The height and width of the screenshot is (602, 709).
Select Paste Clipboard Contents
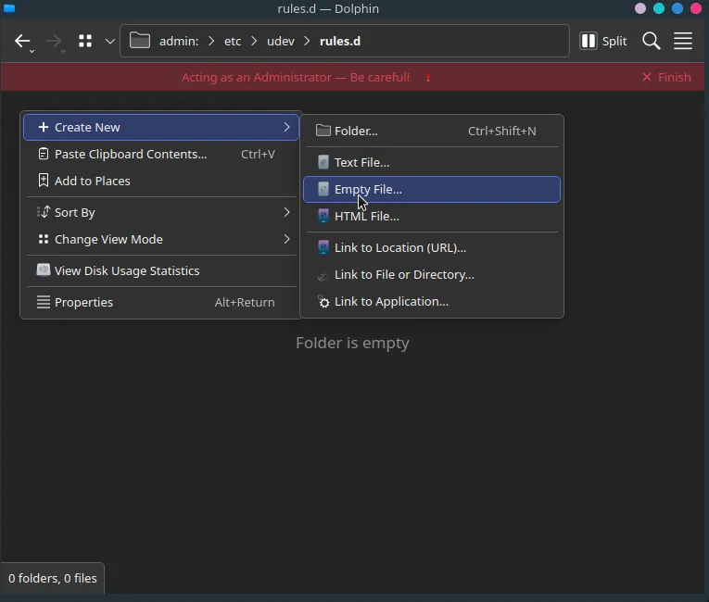pyautogui.click(x=161, y=154)
